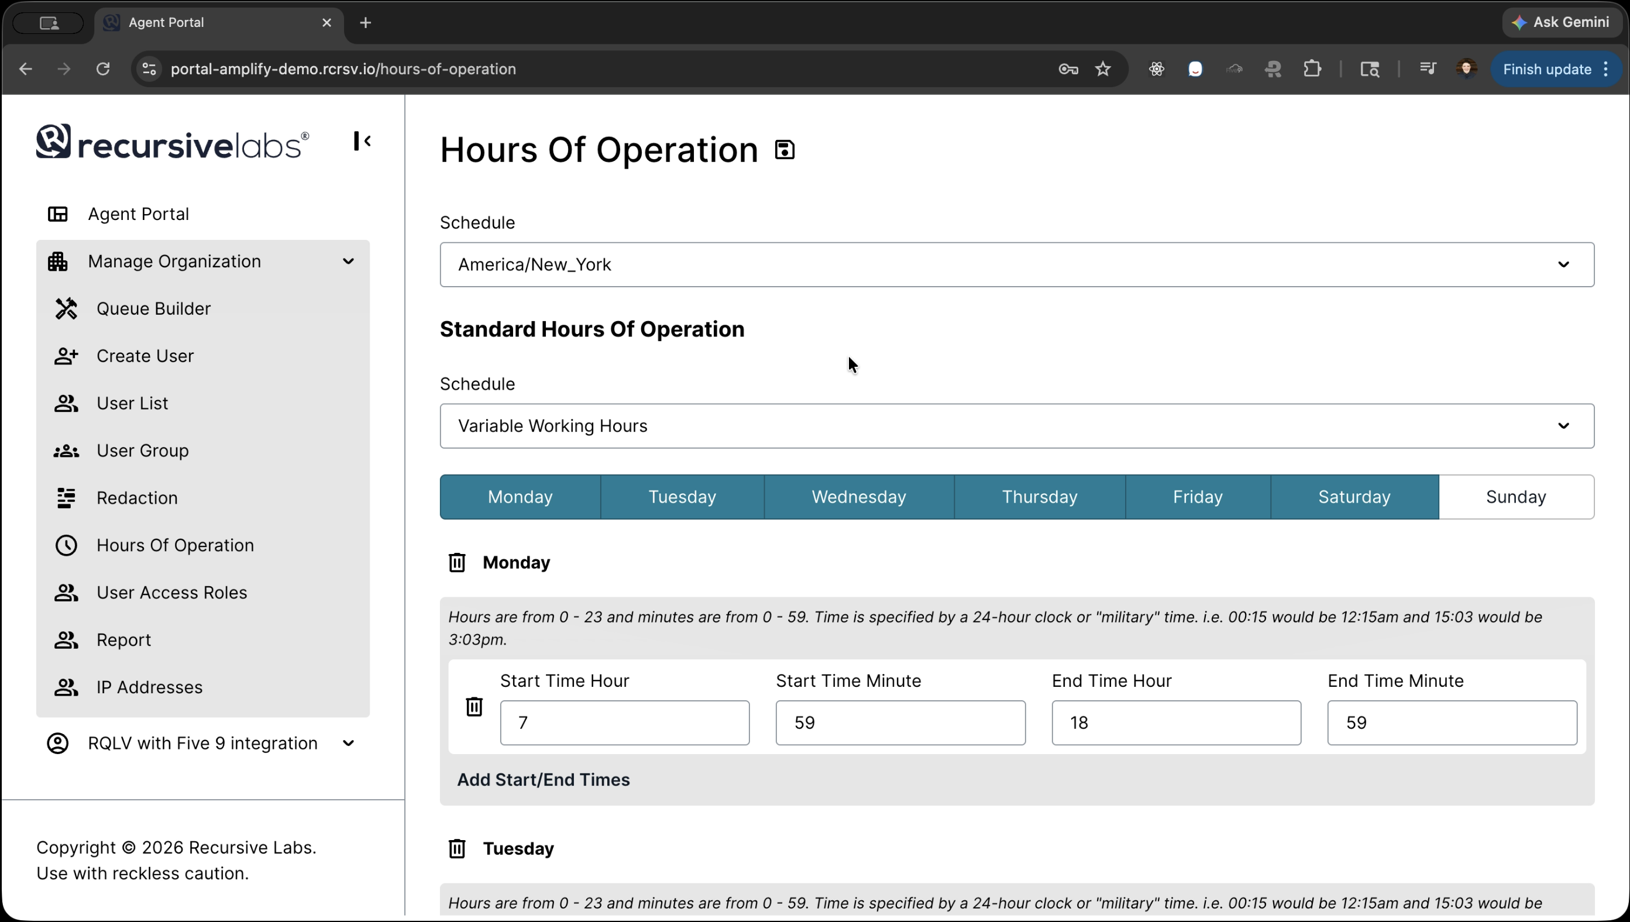The image size is (1630, 922).
Task: Toggle Sunday on in the day selector
Action: (1515, 497)
